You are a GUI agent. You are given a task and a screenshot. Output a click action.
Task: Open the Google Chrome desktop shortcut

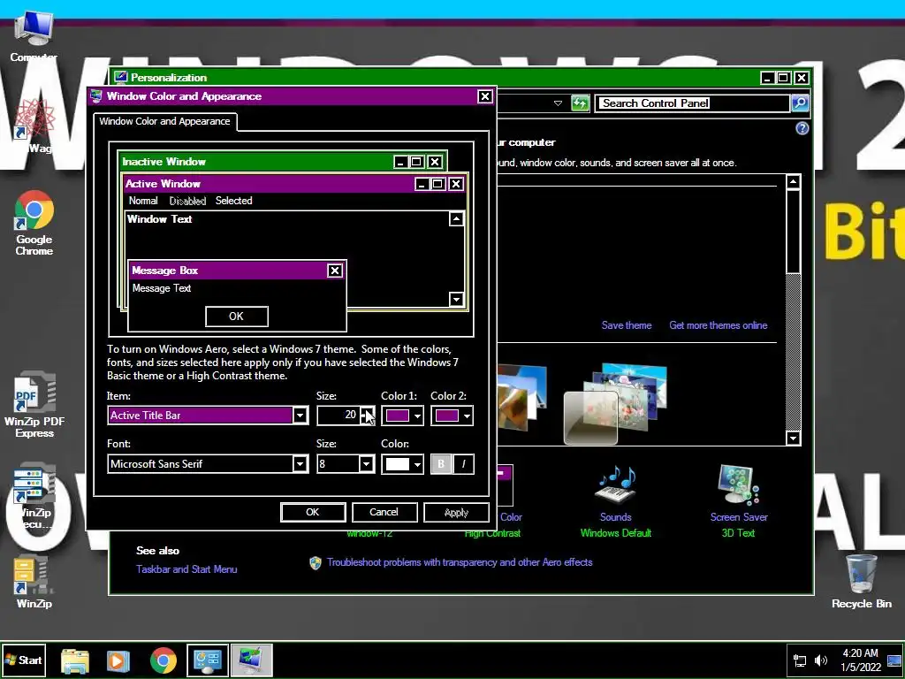point(34,223)
